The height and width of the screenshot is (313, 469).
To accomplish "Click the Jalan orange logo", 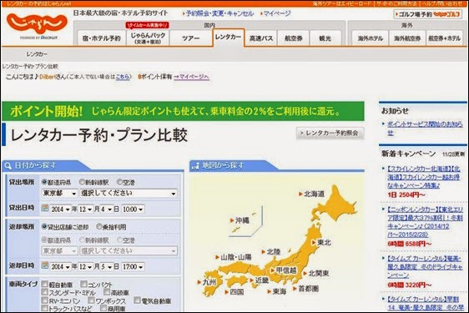I will tap(37, 23).
